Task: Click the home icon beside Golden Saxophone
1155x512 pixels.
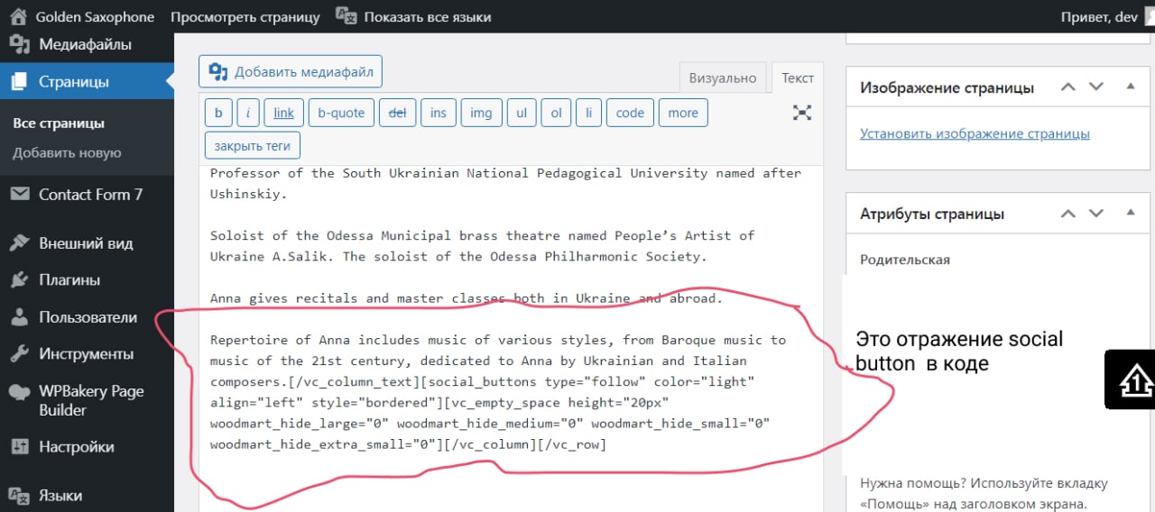Action: click(x=17, y=16)
